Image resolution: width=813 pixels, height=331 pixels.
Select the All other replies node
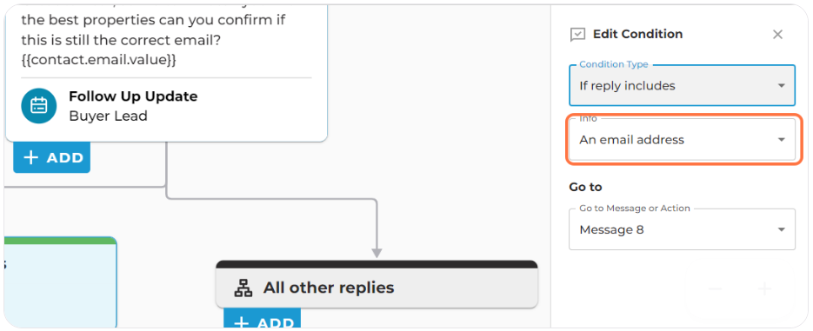tap(377, 284)
